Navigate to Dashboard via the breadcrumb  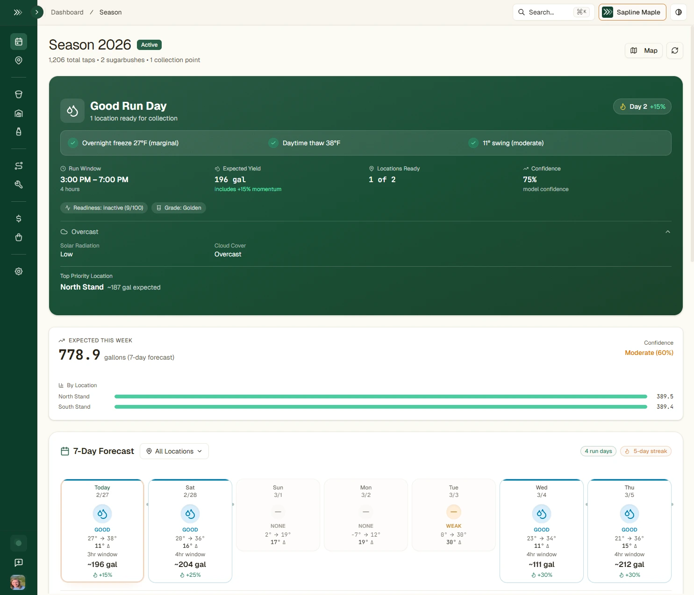click(x=67, y=12)
